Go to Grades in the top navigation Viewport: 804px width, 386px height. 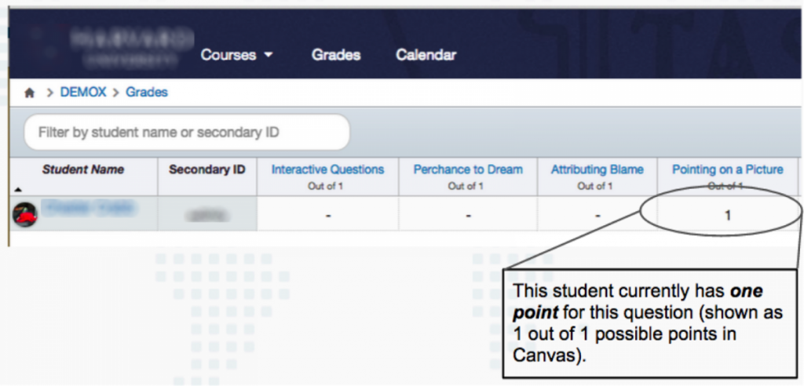pyautogui.click(x=336, y=55)
